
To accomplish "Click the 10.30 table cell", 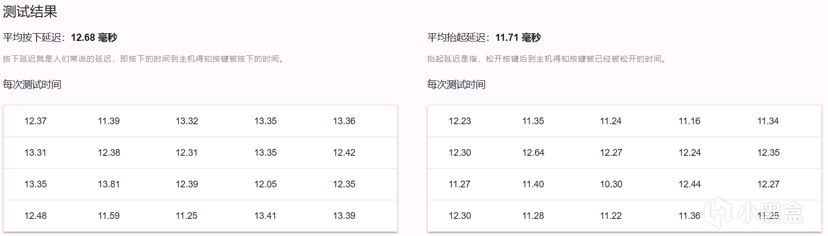I will click(x=611, y=184).
